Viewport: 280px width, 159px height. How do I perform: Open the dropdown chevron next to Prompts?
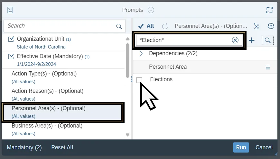tap(151, 10)
